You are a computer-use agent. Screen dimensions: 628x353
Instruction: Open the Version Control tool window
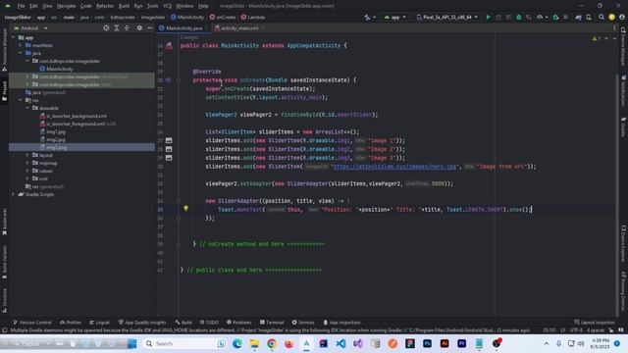[32, 323]
